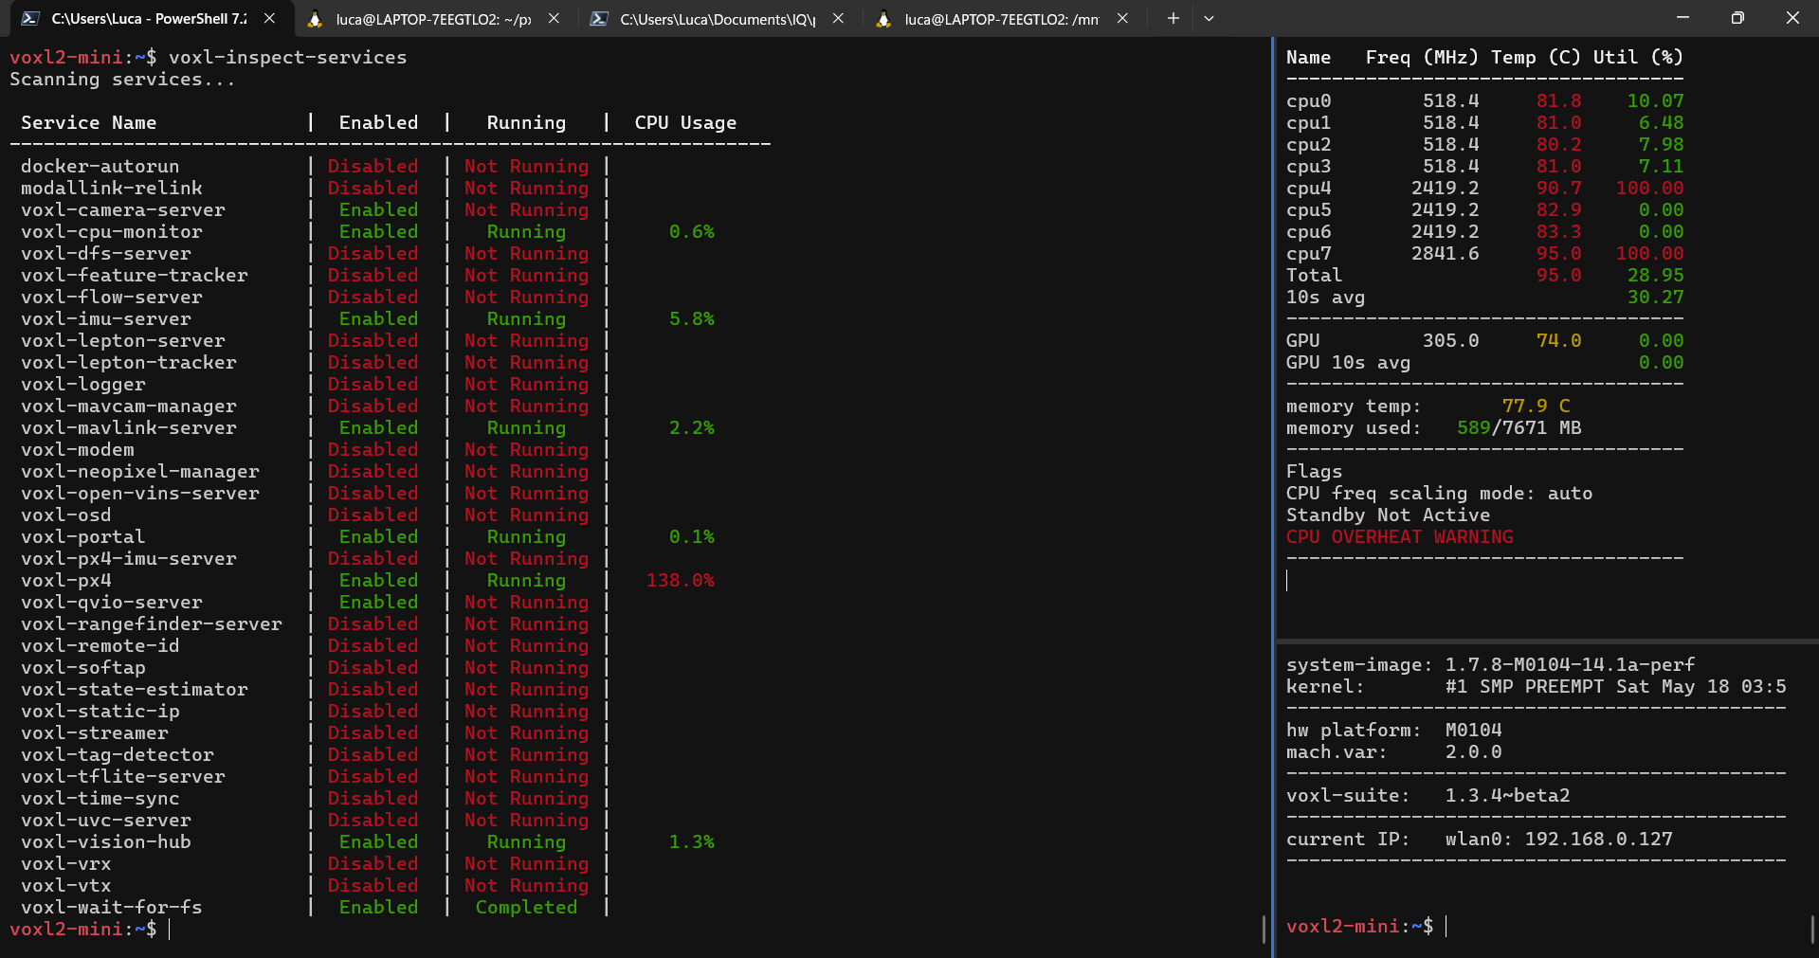
Task: Click the voxl-qvio-server service name
Action: [112, 603]
